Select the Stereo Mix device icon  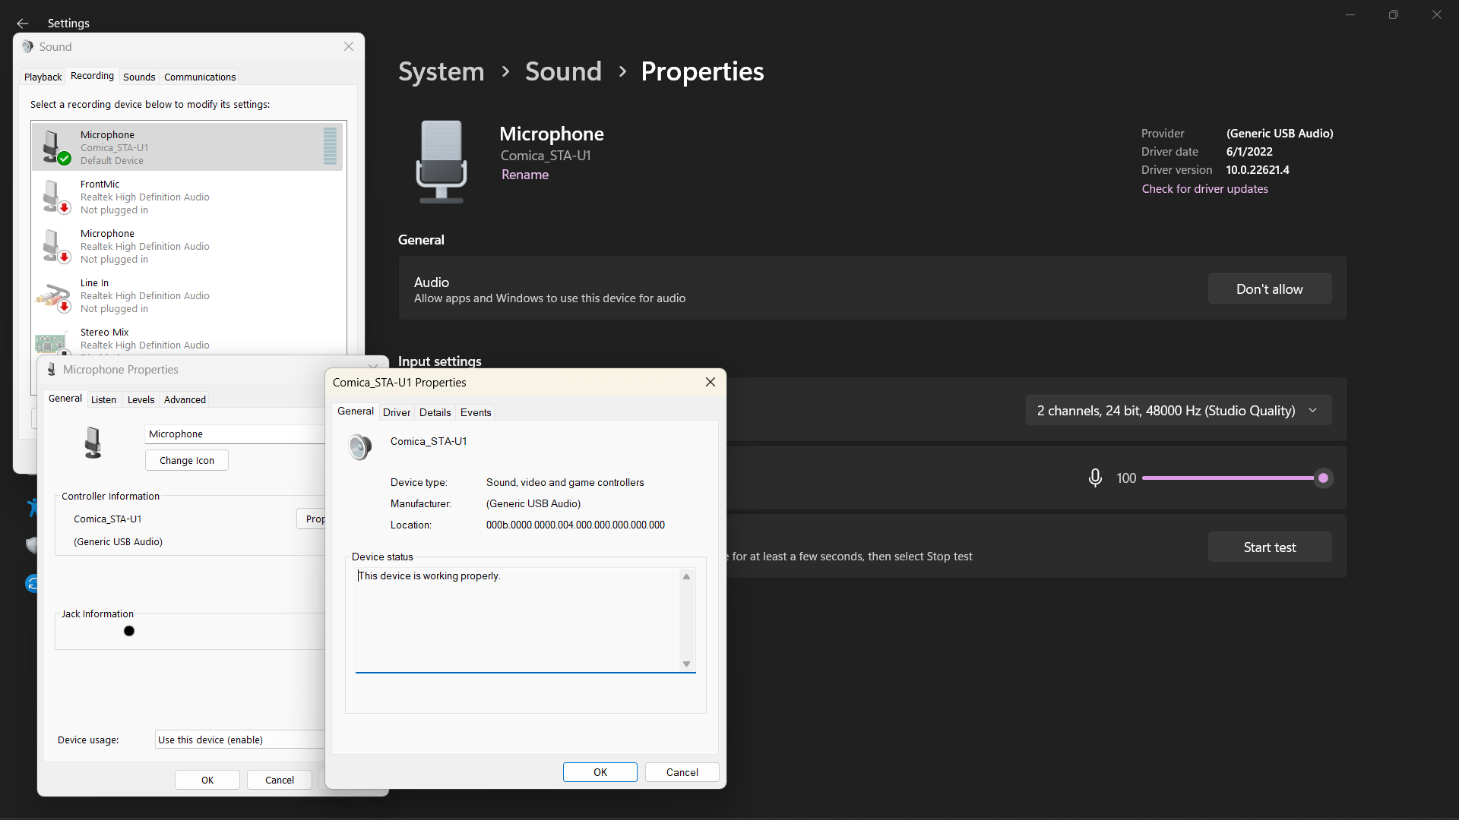[52, 341]
